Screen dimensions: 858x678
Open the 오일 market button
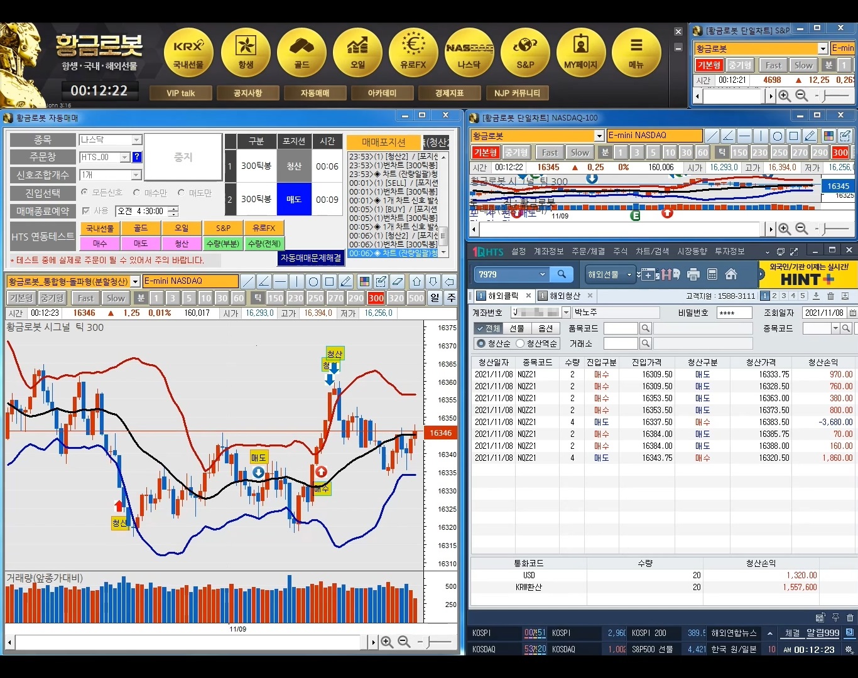357,53
